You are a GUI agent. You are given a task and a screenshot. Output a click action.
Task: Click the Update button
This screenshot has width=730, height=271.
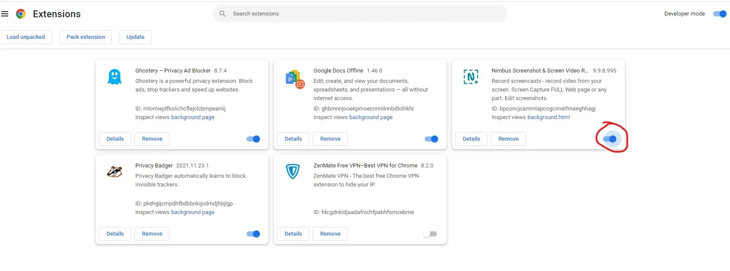135,37
